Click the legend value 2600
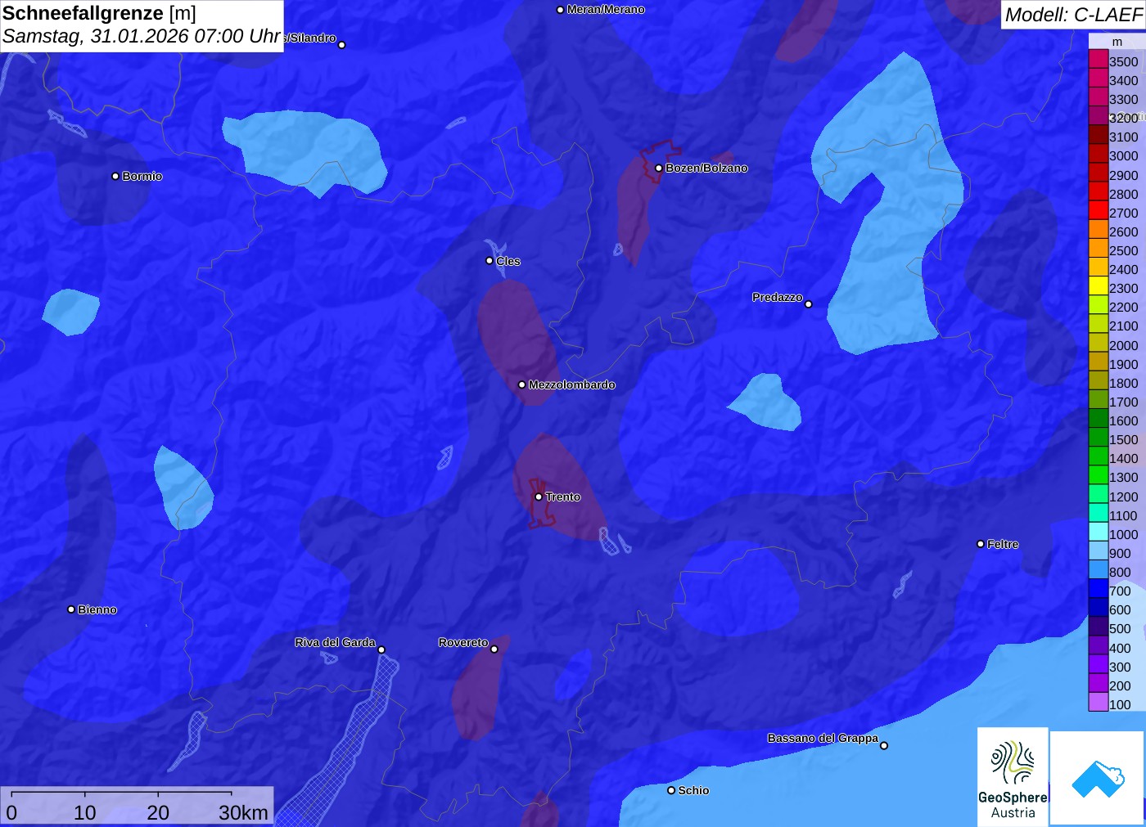Viewport: 1146px width, 827px height. [1124, 231]
